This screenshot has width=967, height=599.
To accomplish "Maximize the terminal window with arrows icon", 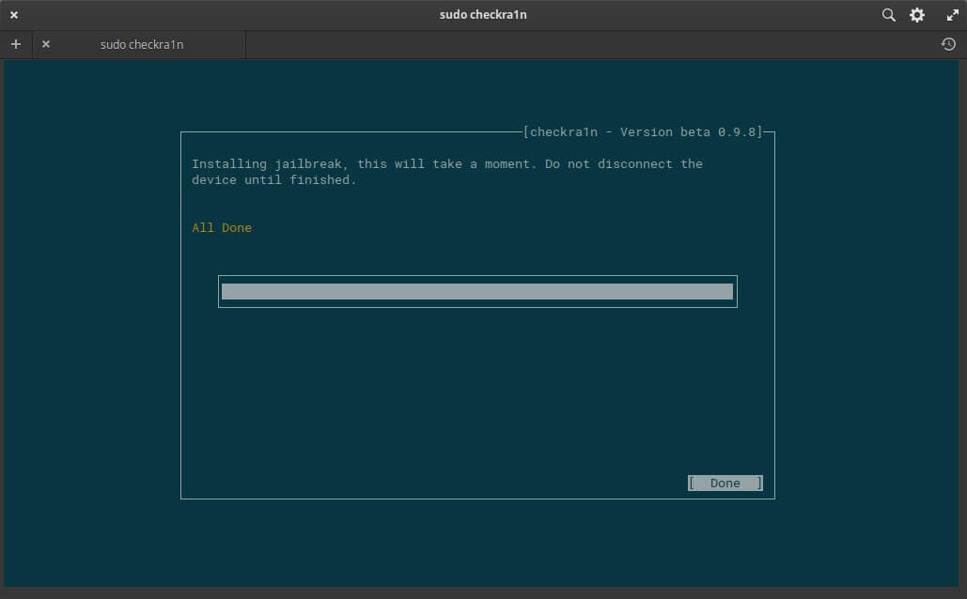I will point(951,15).
